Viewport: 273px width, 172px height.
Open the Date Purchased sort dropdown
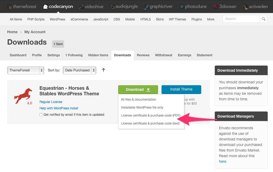(79, 70)
